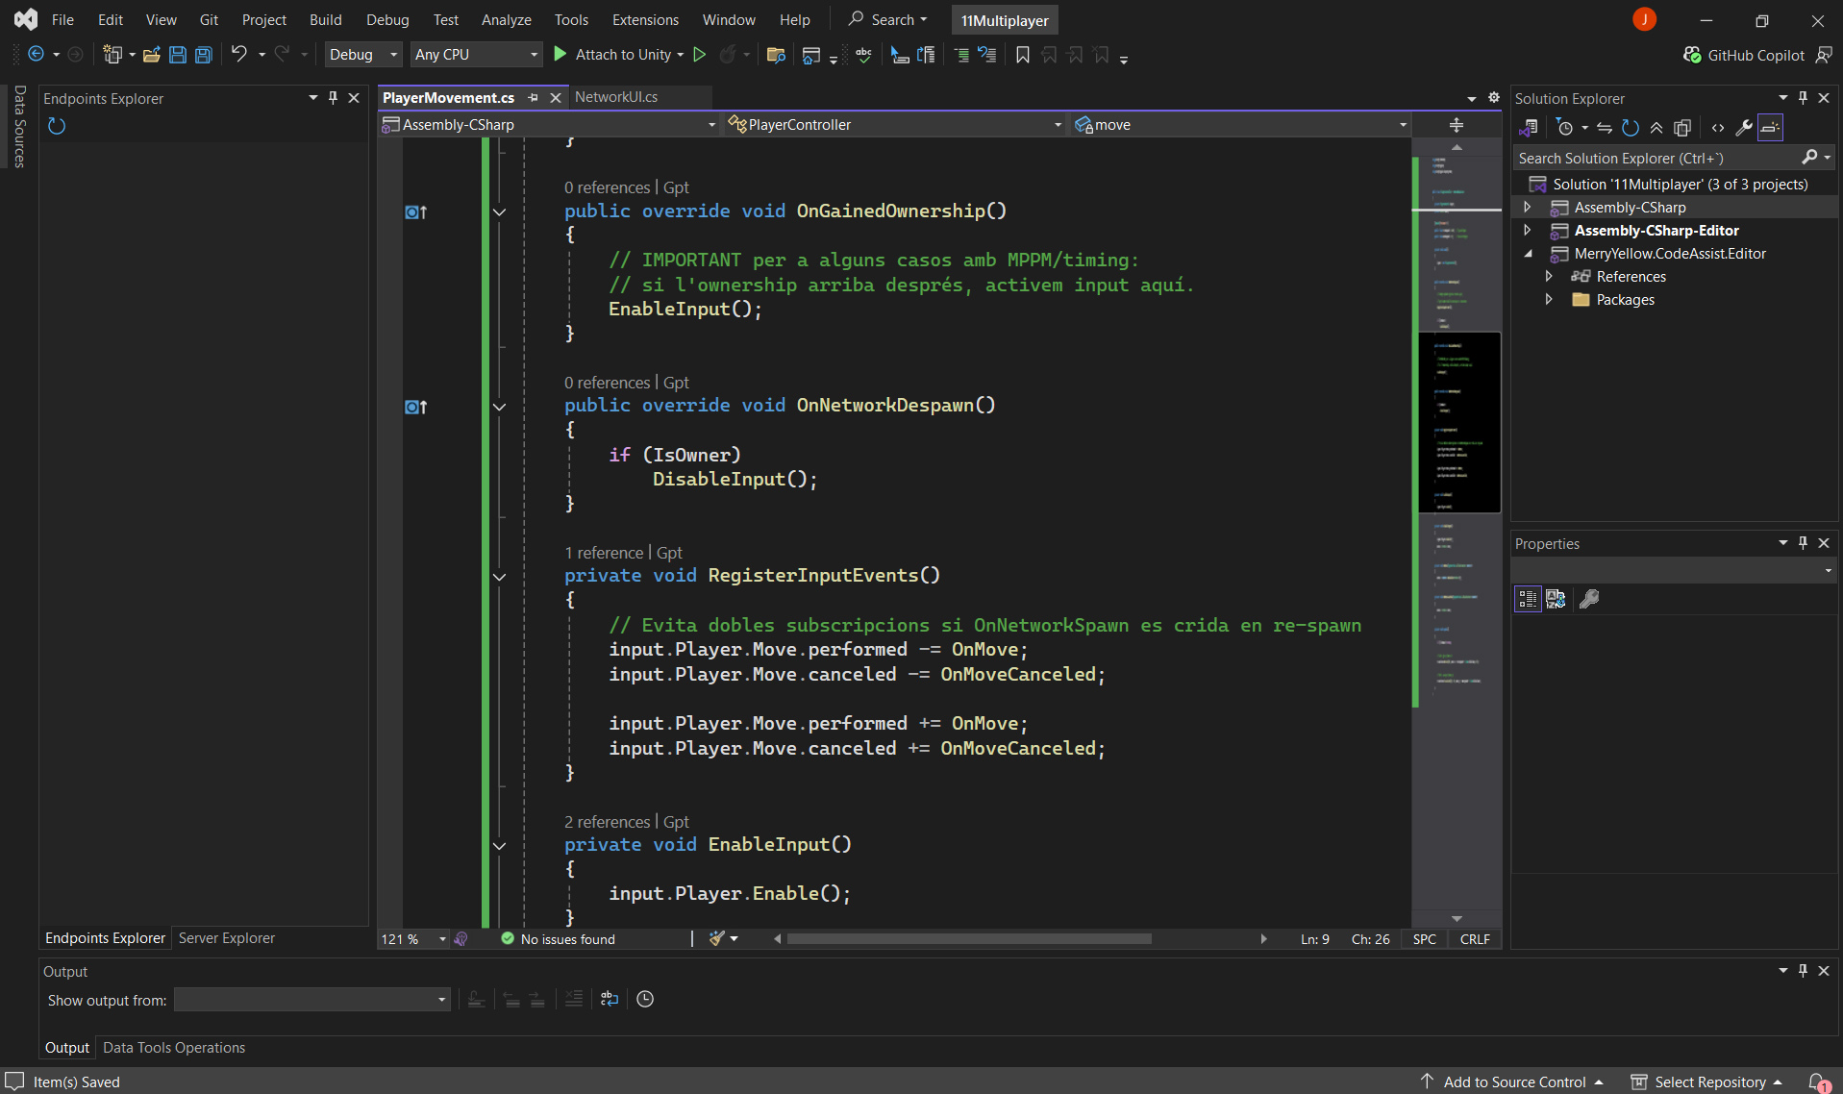This screenshot has width=1843, height=1094.
Task: Open the Extensions menu
Action: (x=644, y=19)
